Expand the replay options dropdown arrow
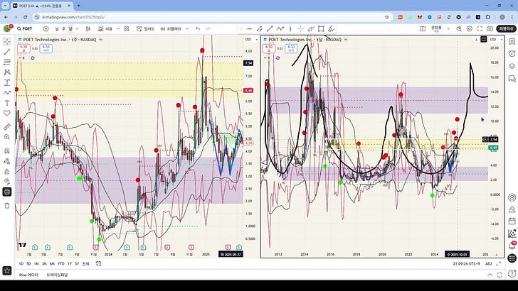This screenshot has width=518, height=291. [x=187, y=29]
